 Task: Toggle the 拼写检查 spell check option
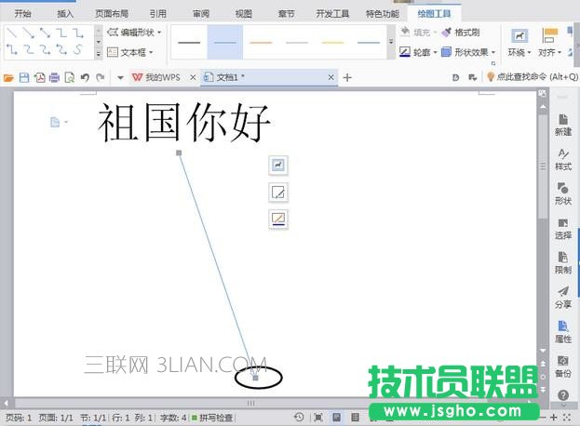click(213, 418)
